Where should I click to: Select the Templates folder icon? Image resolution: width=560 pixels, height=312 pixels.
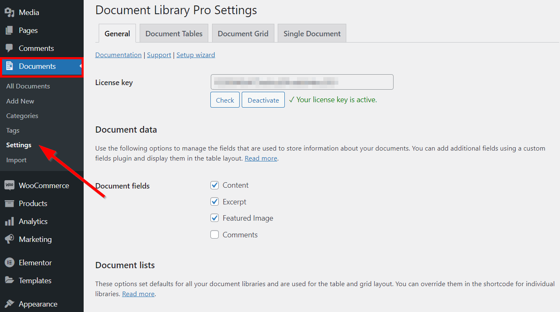(x=9, y=280)
